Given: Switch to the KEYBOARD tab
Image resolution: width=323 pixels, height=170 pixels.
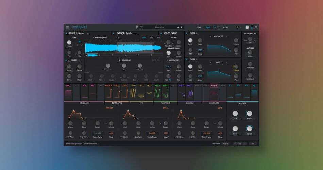Looking at the screenshot, I should coord(84,103).
